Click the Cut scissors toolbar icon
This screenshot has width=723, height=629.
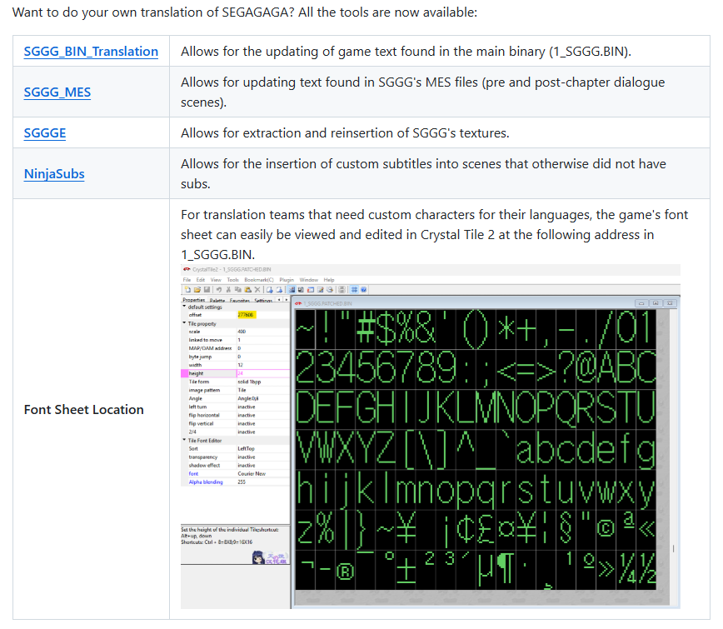[x=228, y=290]
